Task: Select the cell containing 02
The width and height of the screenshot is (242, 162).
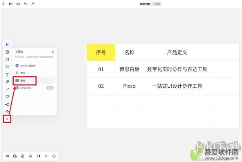Action: 101,86
